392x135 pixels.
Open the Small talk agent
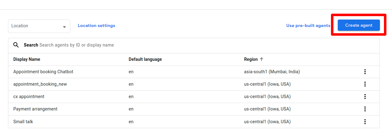tap(23, 122)
